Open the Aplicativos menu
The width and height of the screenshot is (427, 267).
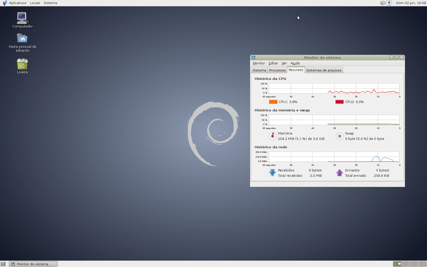[x=18, y=3]
